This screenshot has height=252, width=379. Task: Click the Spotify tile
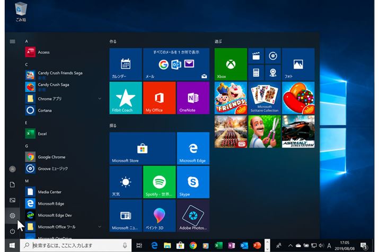[x=159, y=182]
